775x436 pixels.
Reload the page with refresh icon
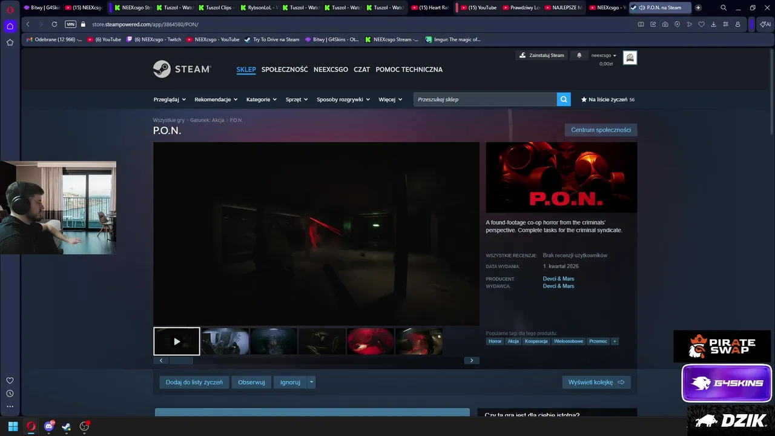coord(54,24)
